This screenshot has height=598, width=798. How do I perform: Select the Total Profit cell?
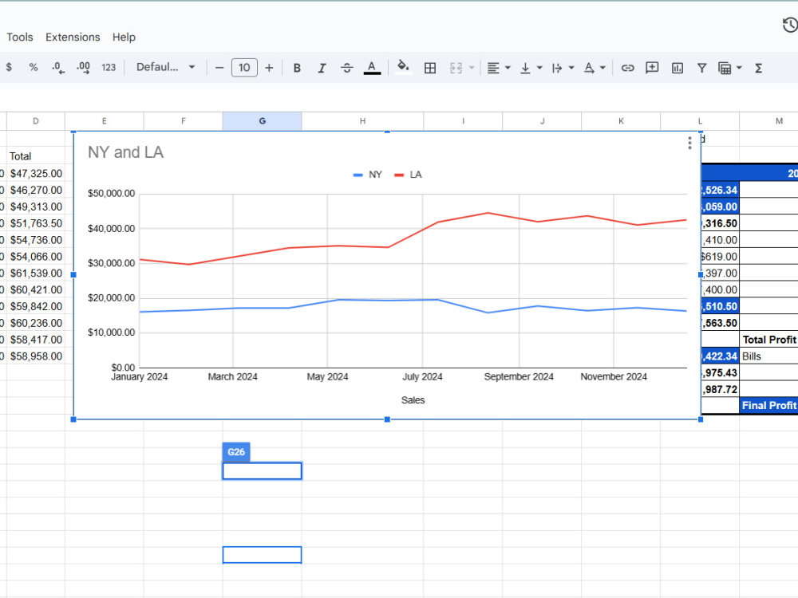[769, 339]
